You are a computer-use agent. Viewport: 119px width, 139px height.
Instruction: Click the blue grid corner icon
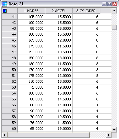click(5, 11)
